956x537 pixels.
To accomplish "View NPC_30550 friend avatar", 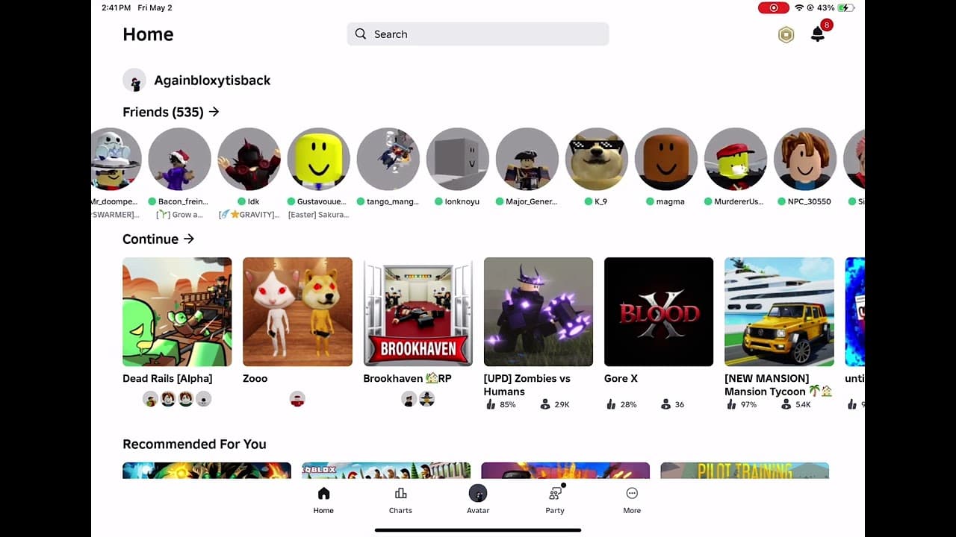I will point(804,159).
